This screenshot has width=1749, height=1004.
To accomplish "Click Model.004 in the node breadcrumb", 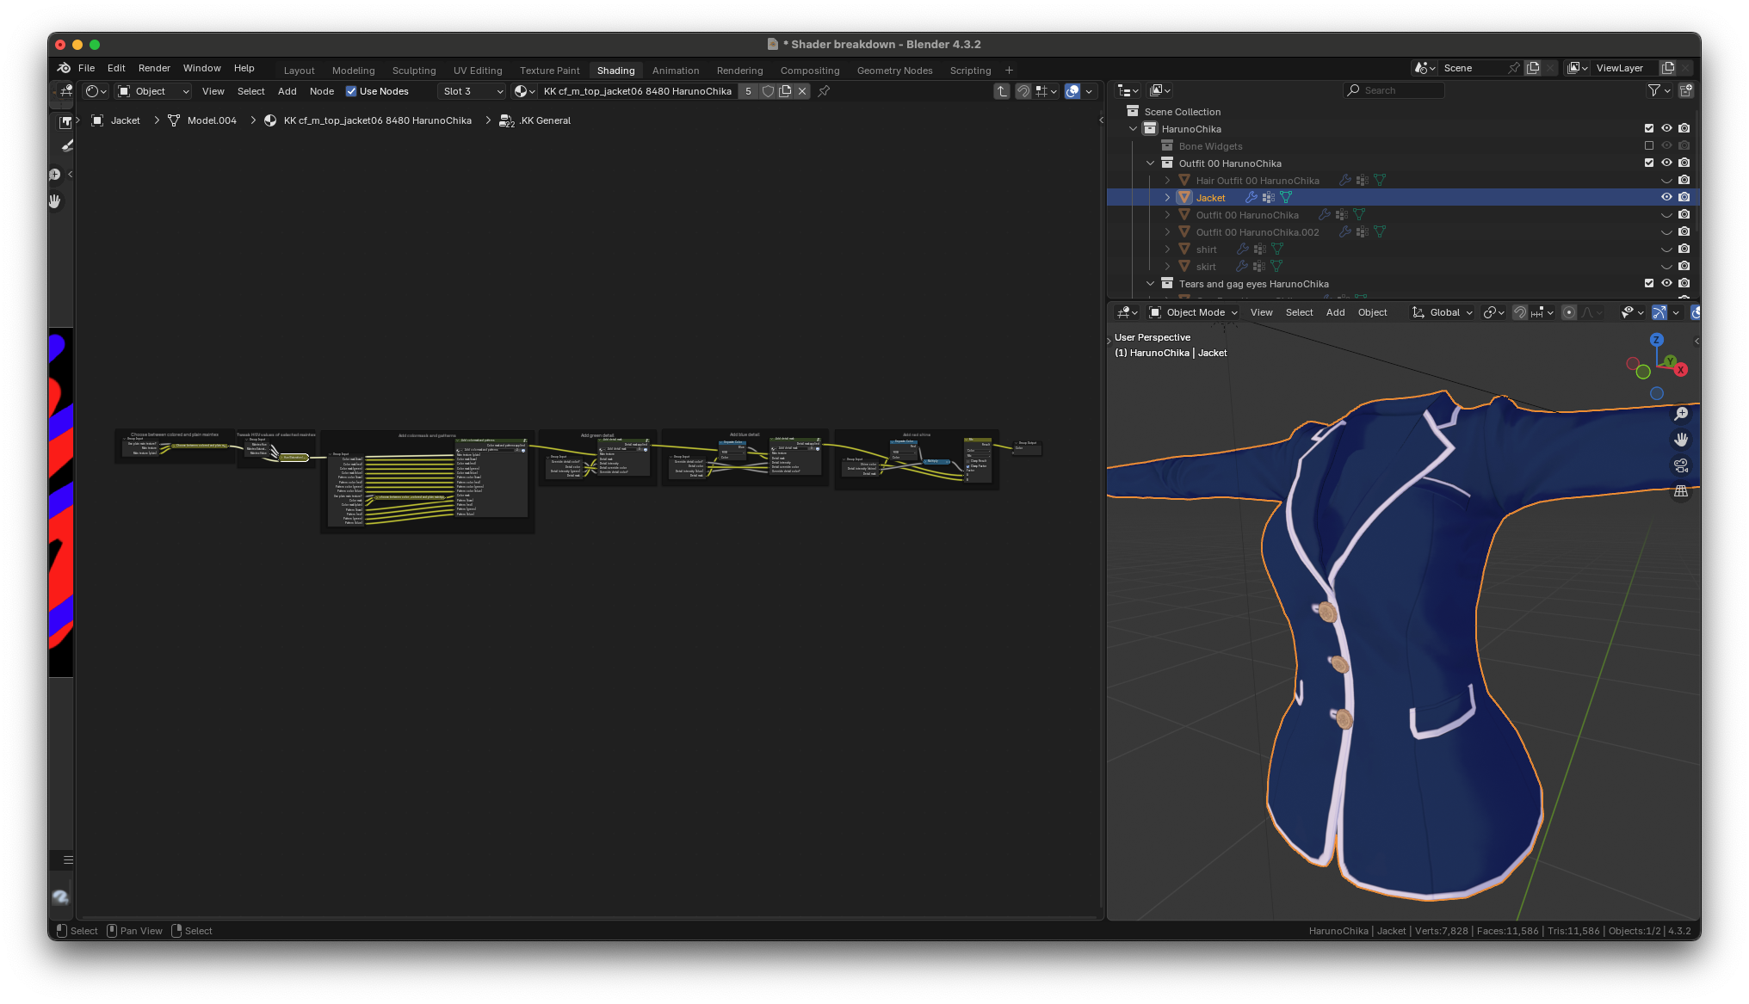I will click(212, 120).
